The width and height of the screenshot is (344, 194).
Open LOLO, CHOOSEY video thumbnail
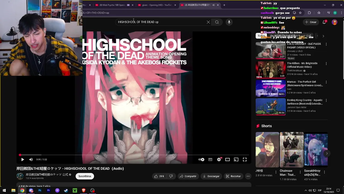click(x=270, y=50)
